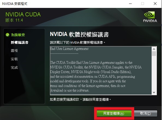Select the 系統檢查 step in sidebar

[18, 35]
